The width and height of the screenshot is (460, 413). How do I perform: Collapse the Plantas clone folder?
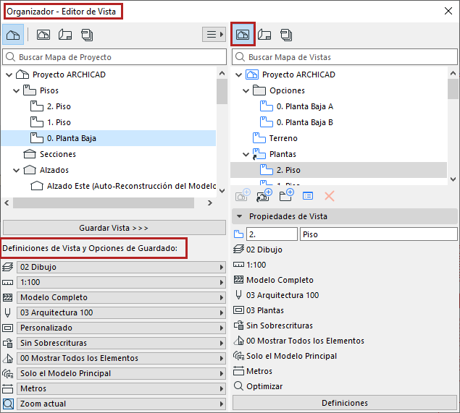pyautogui.click(x=246, y=154)
